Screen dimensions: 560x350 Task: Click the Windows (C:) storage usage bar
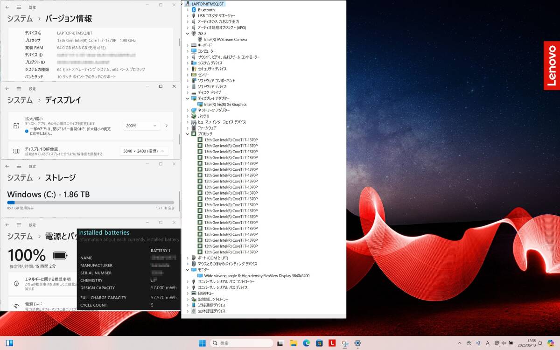[x=91, y=203]
